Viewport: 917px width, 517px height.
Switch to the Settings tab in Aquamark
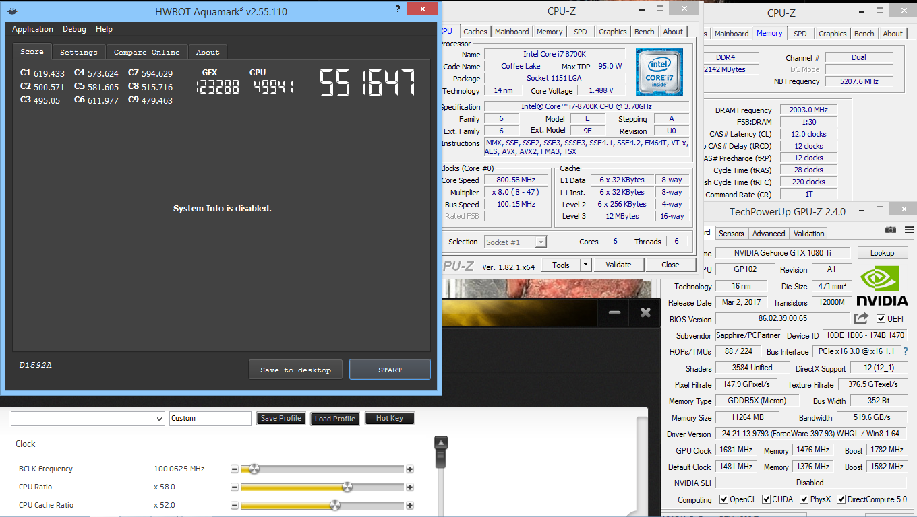(79, 52)
